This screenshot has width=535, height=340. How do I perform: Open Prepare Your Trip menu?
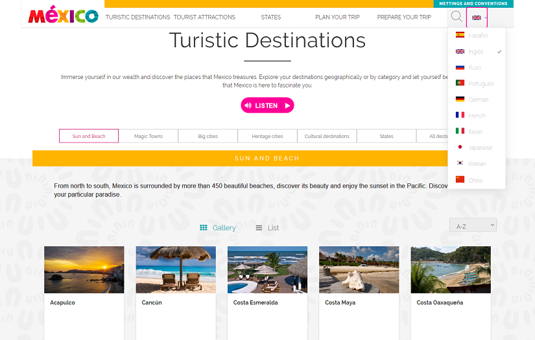click(404, 17)
